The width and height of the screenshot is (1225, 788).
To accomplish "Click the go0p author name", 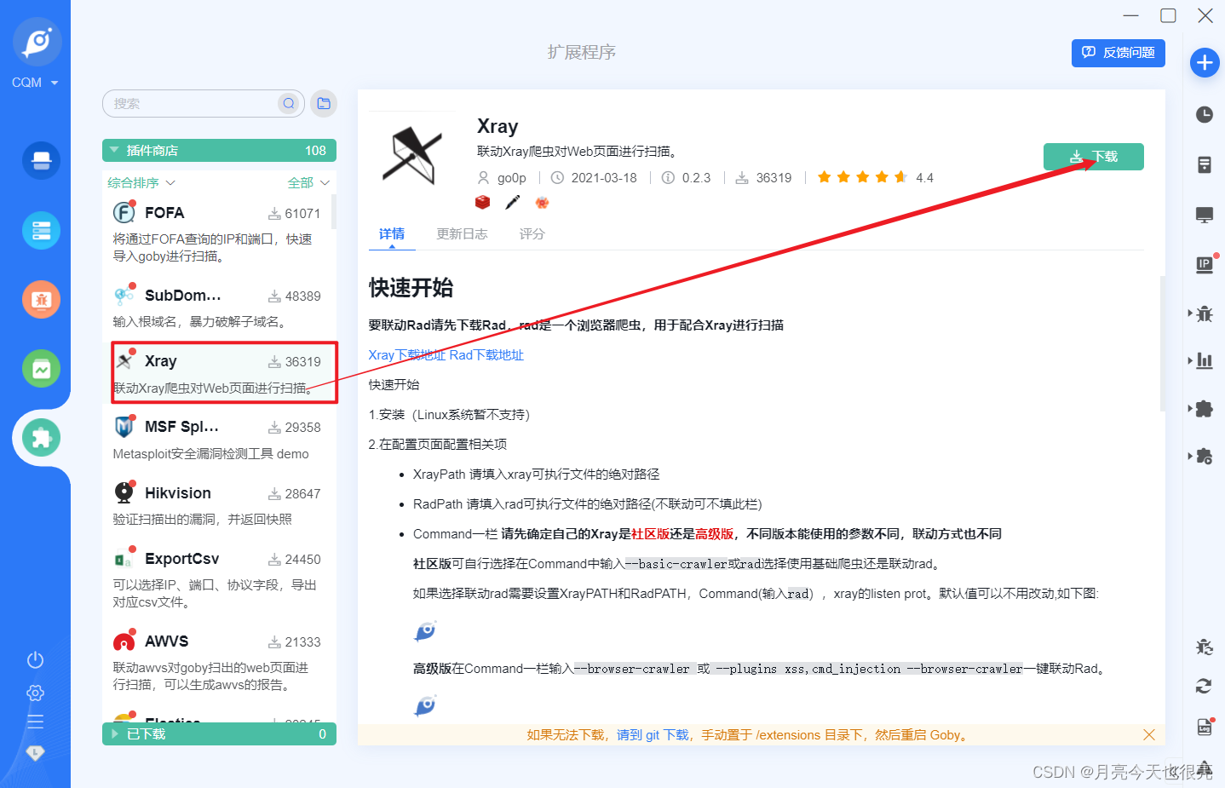I will (x=512, y=178).
